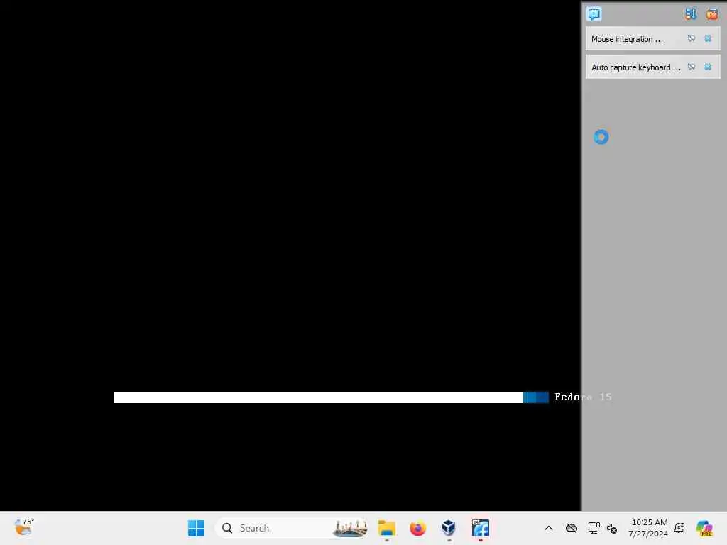Launch Copilot from the taskbar
This screenshot has width=727, height=545.
(704, 528)
